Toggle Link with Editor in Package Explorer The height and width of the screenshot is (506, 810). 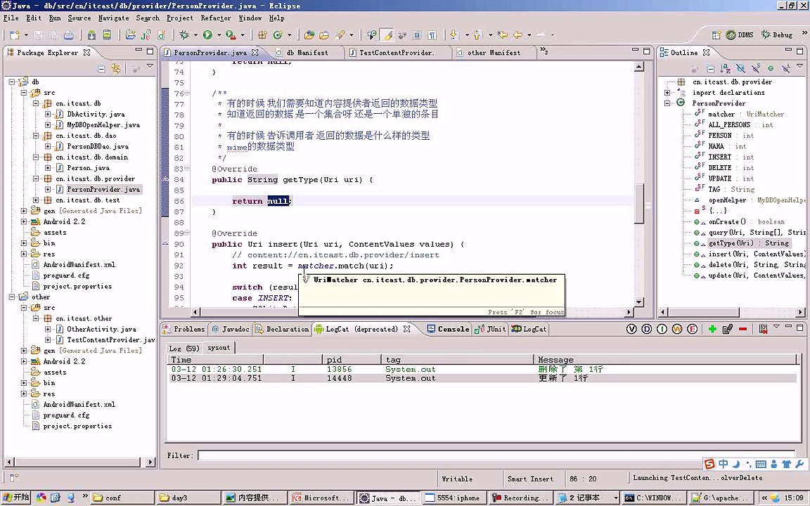(x=116, y=68)
